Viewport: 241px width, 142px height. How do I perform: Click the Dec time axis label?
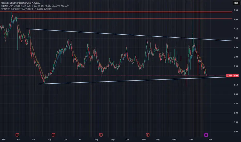pyautogui.click(x=158, y=139)
